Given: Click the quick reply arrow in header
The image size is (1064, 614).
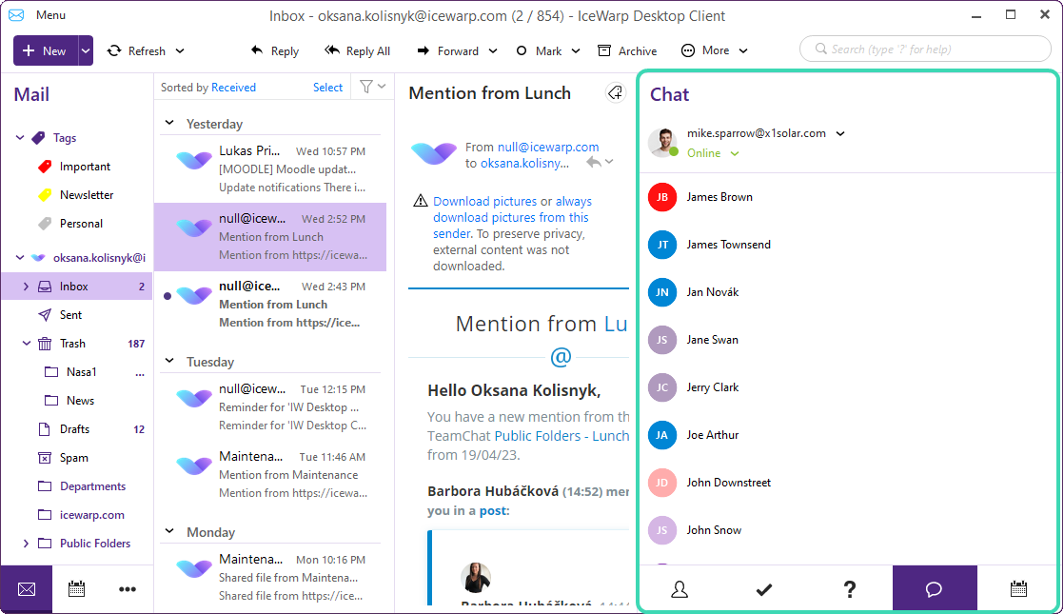Looking at the screenshot, I should pyautogui.click(x=594, y=162).
